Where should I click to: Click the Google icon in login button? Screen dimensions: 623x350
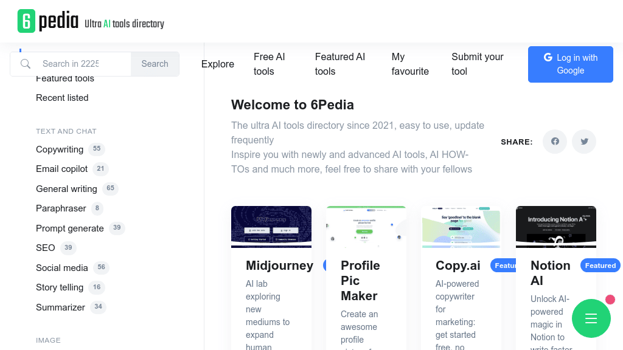[x=547, y=58]
